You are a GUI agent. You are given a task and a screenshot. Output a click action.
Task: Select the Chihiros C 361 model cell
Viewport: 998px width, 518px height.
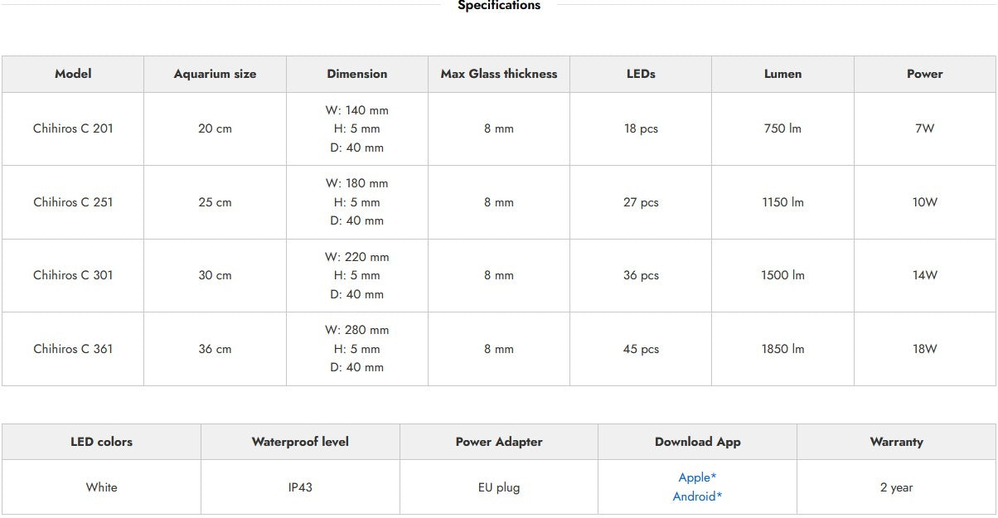point(73,349)
